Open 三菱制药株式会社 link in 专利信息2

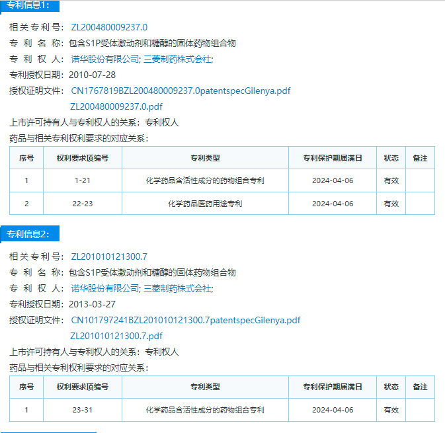[x=177, y=288]
